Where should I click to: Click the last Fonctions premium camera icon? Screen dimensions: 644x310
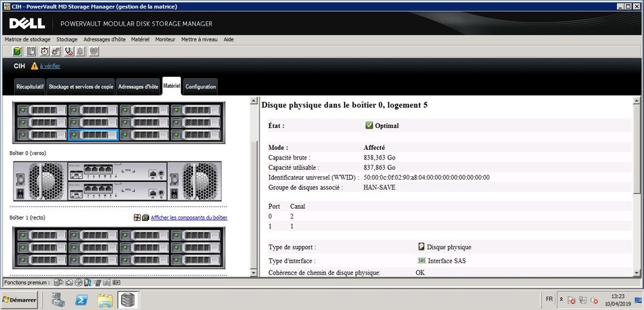click(x=117, y=282)
